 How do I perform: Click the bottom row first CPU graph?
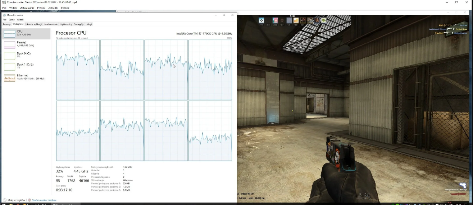[x=78, y=131]
